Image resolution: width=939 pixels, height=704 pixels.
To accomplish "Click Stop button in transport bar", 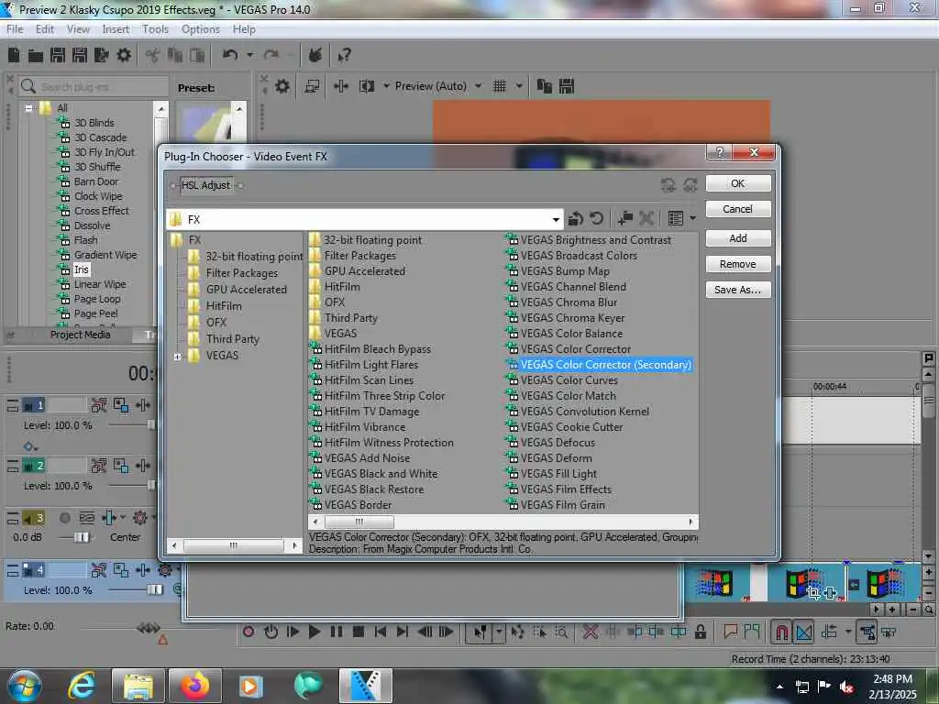I will pos(359,632).
